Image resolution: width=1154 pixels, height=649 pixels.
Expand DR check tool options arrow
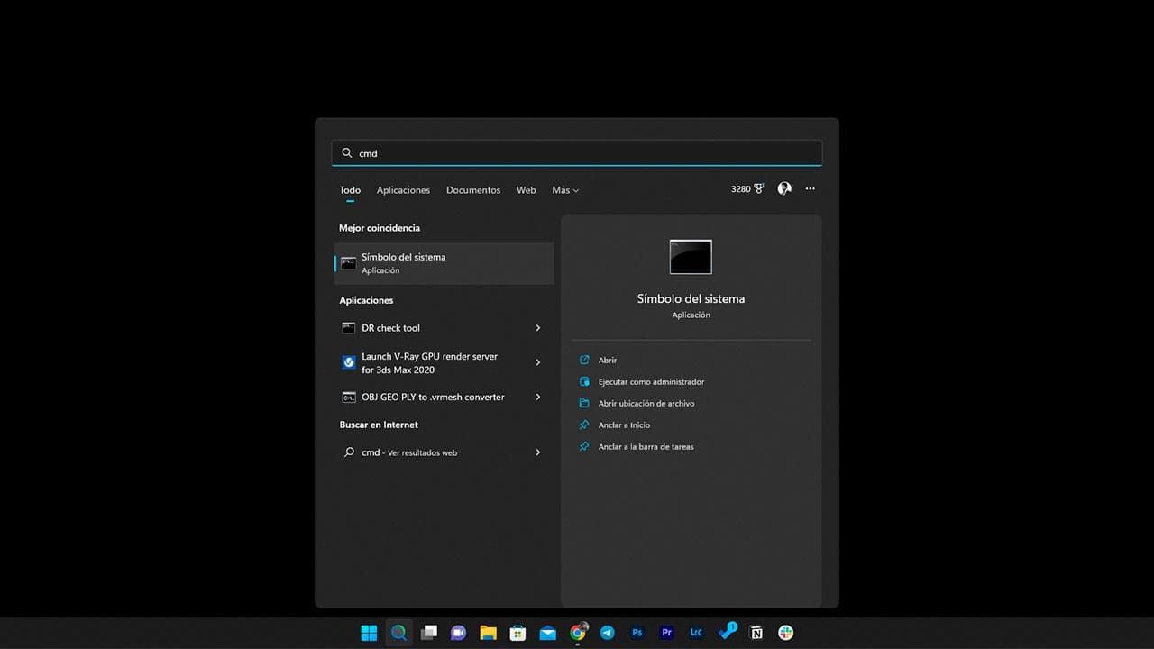pyautogui.click(x=538, y=328)
